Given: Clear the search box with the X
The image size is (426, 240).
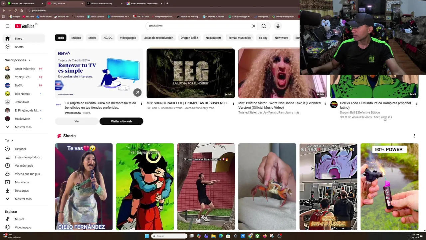Looking at the screenshot, I should click(x=254, y=26).
